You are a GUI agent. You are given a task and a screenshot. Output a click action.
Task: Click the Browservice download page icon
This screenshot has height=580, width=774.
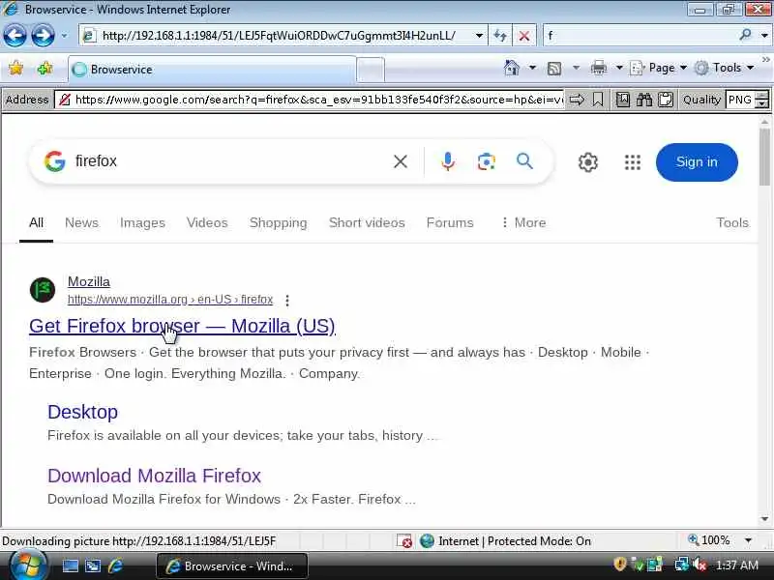(623, 101)
